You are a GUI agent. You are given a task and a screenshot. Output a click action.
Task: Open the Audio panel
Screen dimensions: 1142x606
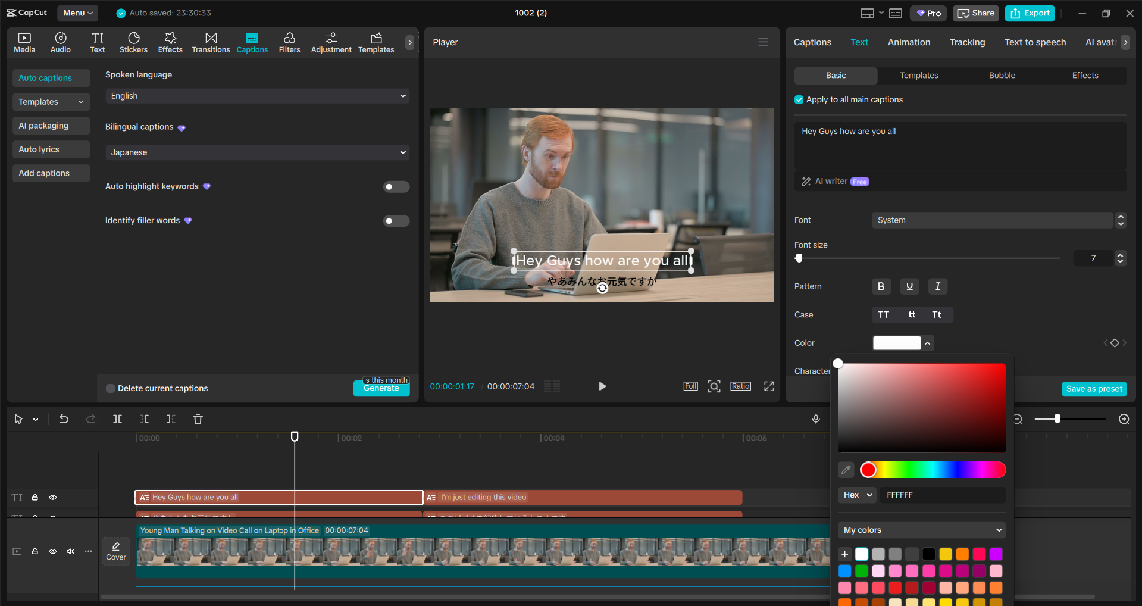(x=61, y=42)
